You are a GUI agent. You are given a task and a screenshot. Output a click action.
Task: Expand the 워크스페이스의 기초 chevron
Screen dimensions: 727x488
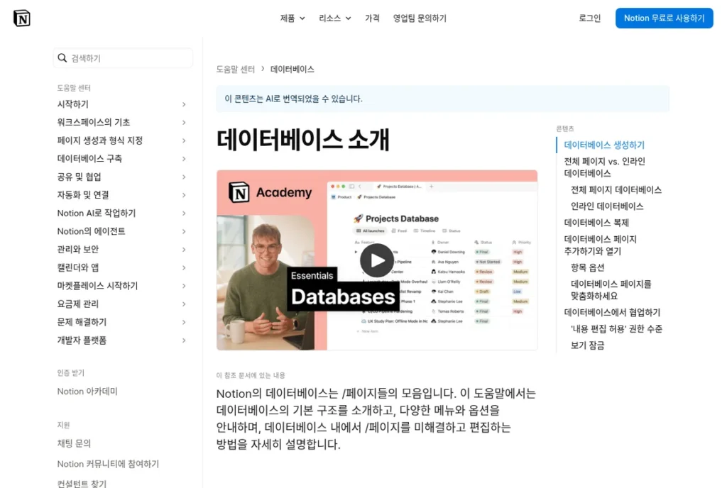[184, 123]
